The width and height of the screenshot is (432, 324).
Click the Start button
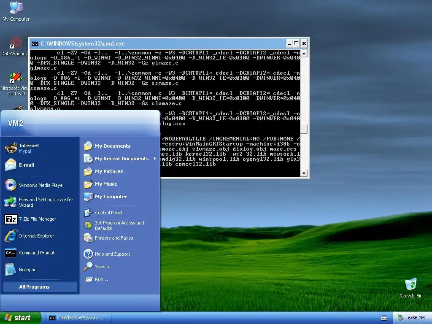20,318
